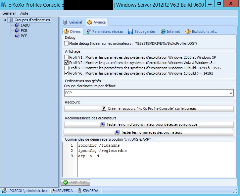Click the resize grip in status bar corner
240x196 pixels.
click(x=235, y=191)
